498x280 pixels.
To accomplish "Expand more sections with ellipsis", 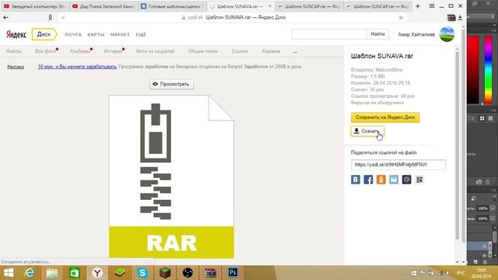I will click(x=295, y=52).
